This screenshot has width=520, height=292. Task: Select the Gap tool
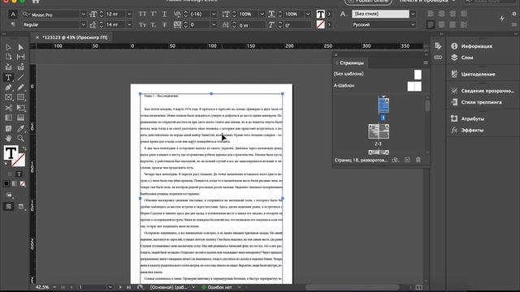20,57
